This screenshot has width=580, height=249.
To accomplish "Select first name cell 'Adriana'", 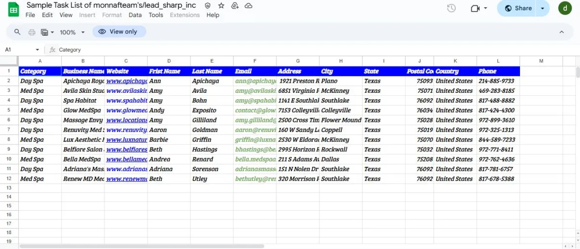I will [169, 169].
